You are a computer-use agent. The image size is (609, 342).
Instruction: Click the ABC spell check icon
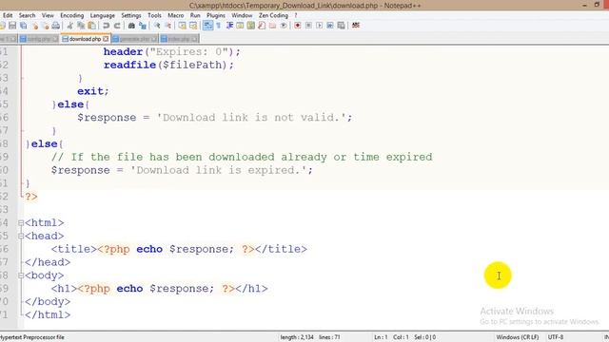[x=356, y=26]
